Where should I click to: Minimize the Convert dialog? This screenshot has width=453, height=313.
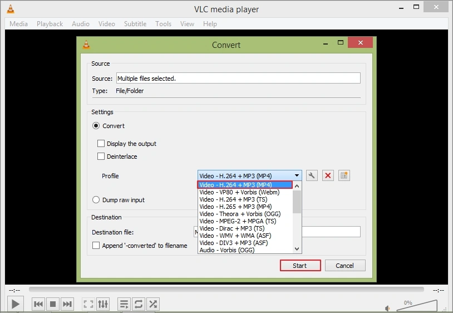click(326, 43)
